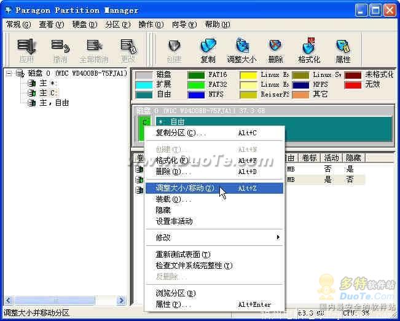The height and width of the screenshot is (321, 400).
Task: Click the Format (格式化) toolbar icon
Action: point(309,50)
